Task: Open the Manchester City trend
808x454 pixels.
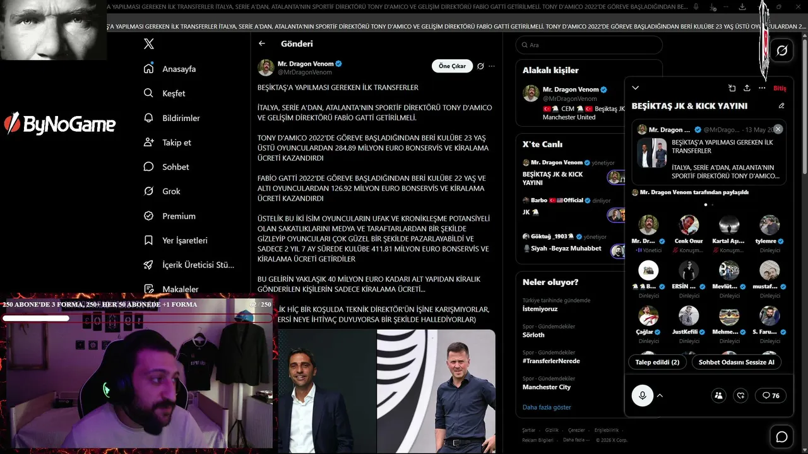Action: [x=547, y=387]
